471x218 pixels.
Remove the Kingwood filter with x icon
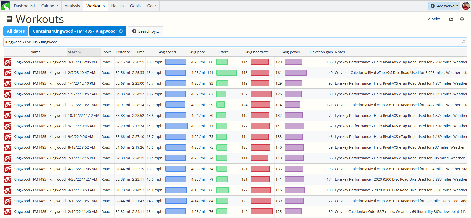point(121,31)
